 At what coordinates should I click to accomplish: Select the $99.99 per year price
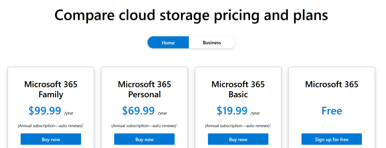coord(51,111)
